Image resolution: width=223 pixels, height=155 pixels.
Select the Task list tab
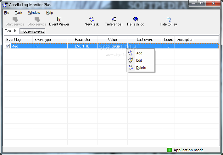11,31
